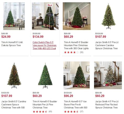View the Redwood Pine Flocked Spruce tree image
The width and height of the screenshot is (124, 114).
point(108,75)
